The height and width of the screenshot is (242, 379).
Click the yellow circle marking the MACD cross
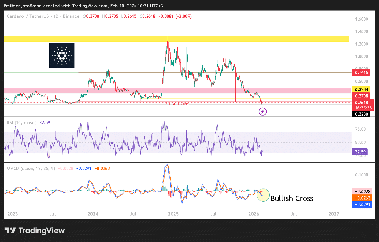263,195
